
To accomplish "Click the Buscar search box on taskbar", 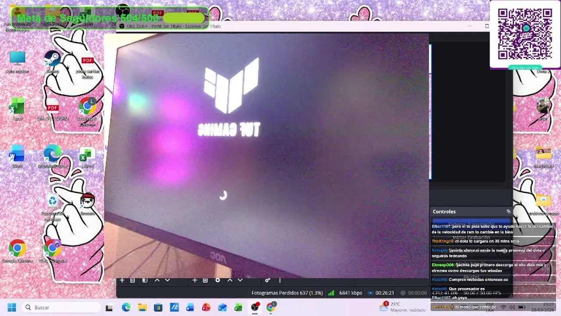I will pos(61,307).
